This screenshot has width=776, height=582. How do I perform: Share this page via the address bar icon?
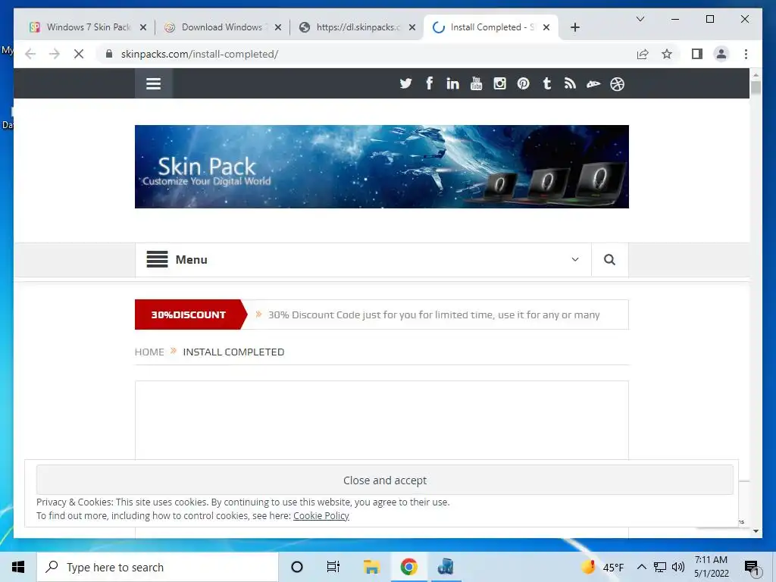[x=643, y=54]
